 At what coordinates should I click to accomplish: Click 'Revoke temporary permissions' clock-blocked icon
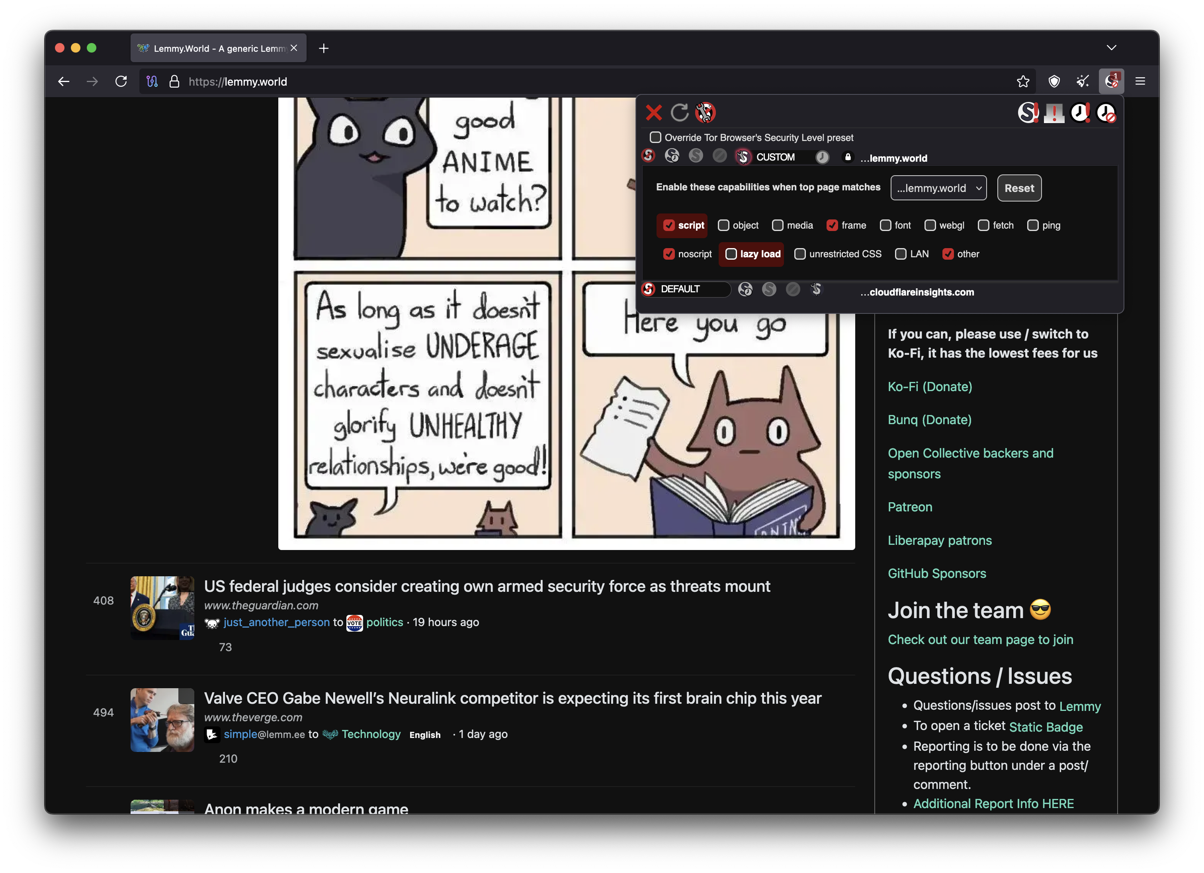click(x=1106, y=113)
